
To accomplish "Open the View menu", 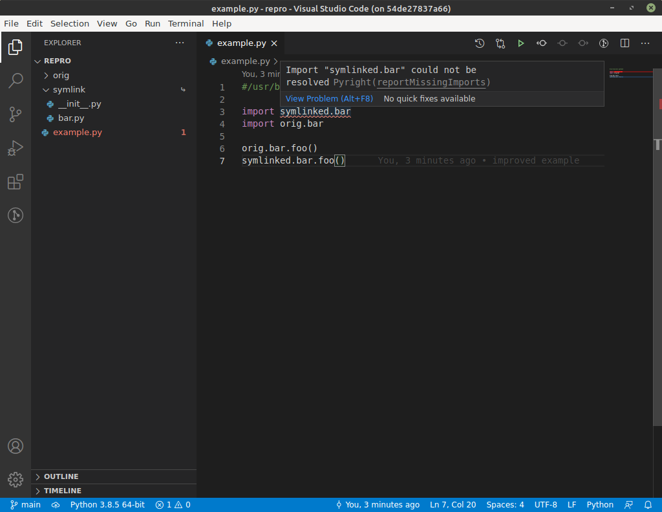I will pos(107,24).
